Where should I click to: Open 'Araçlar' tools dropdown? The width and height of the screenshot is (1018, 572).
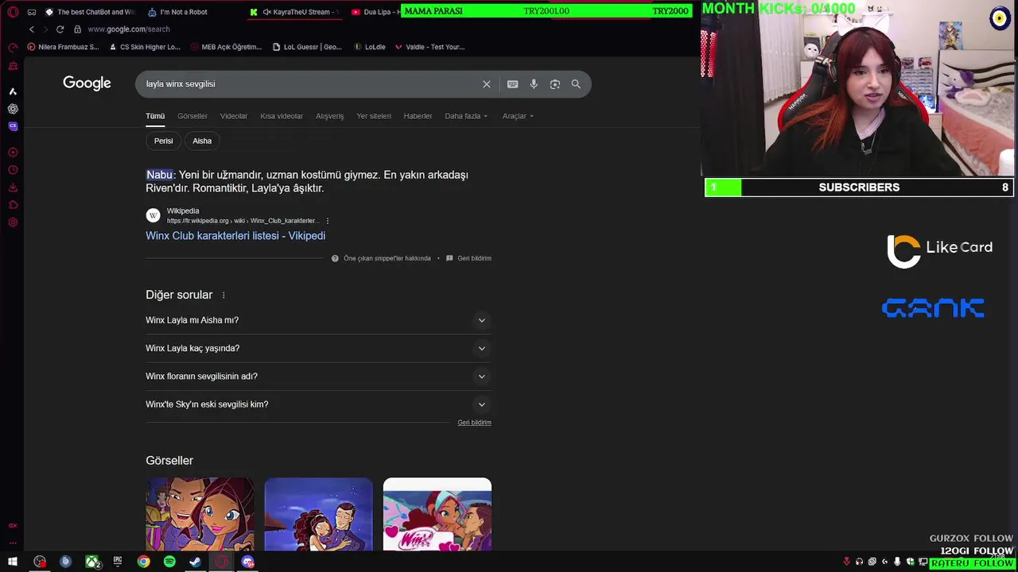pos(518,116)
